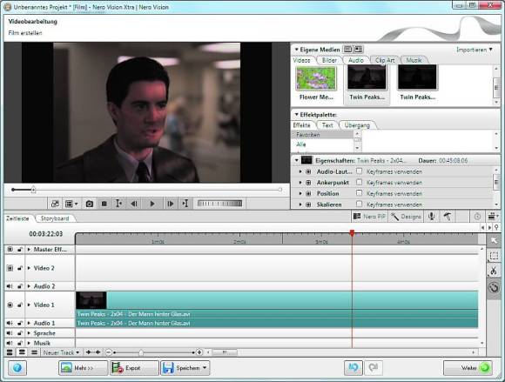
Task: Open Nero PiP tool
Action: (x=369, y=217)
